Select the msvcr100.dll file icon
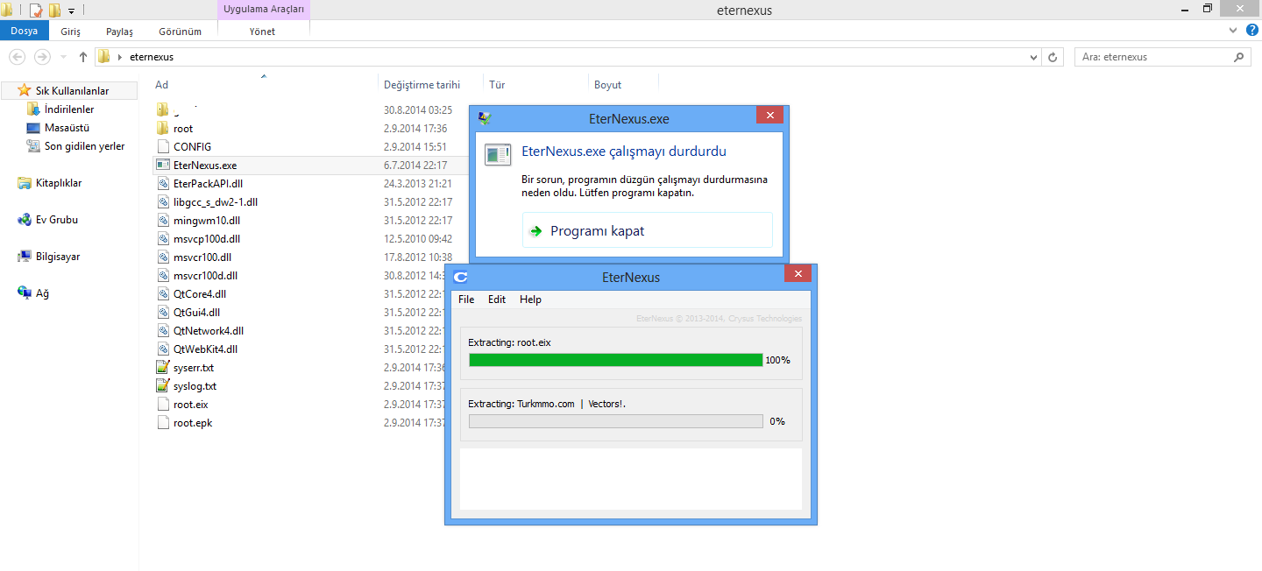This screenshot has width=1262, height=571. [x=163, y=257]
